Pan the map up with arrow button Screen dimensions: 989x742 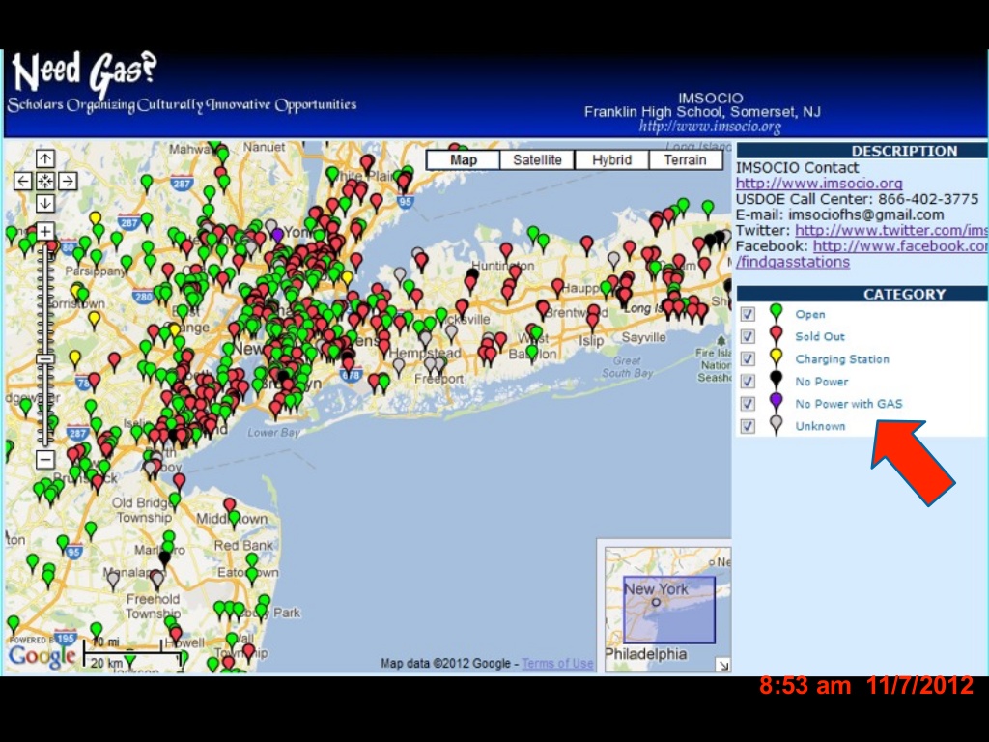coord(44,158)
